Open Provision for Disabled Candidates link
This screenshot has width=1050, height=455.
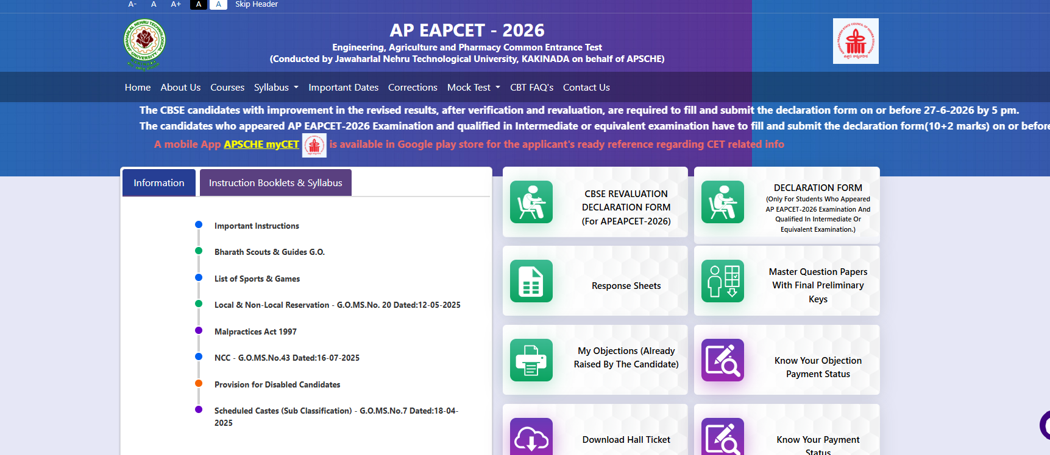[277, 384]
